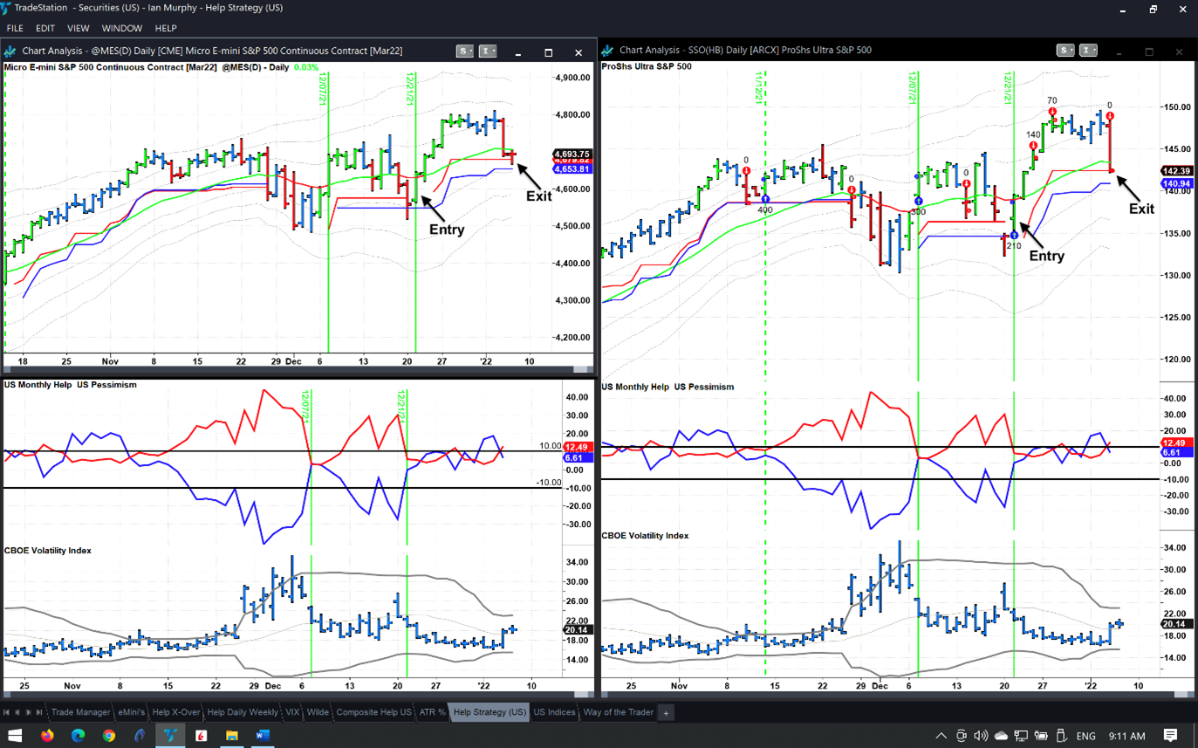
Task: Open the VIEW menu
Action: (x=78, y=28)
